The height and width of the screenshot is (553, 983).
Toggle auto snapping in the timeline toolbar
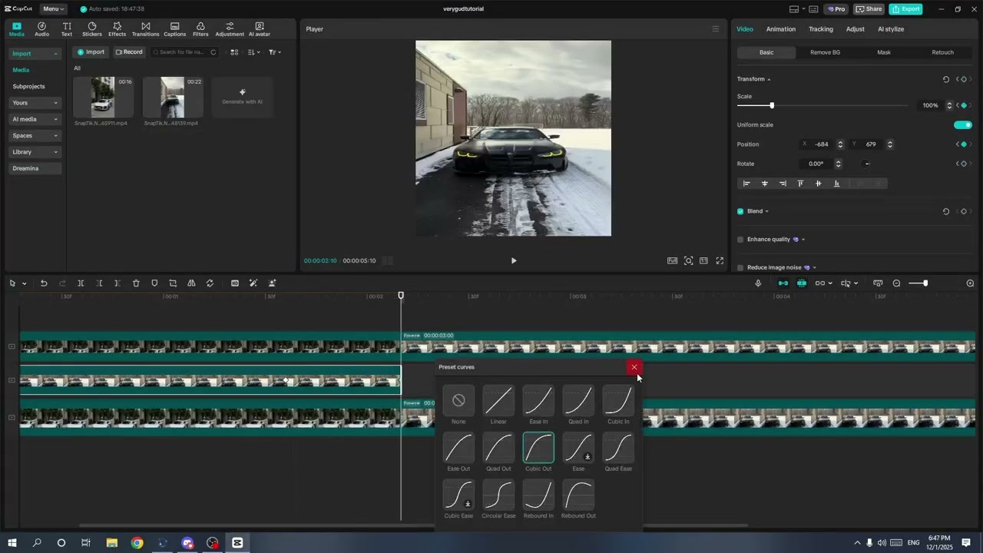click(801, 283)
